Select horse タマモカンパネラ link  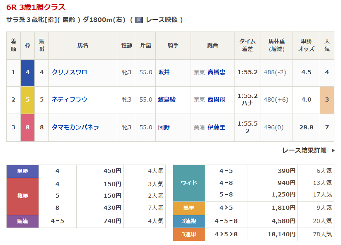(75, 127)
